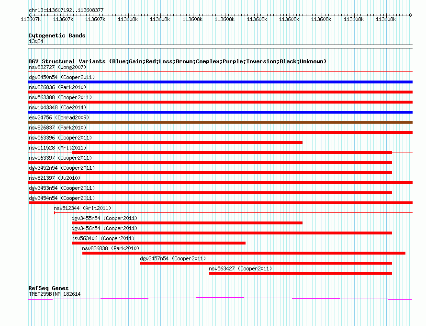Image resolution: width=426 pixels, height=326 pixels.
Task: Click the dgv3454n54 (Cooper2011) label
Action: 62,198
